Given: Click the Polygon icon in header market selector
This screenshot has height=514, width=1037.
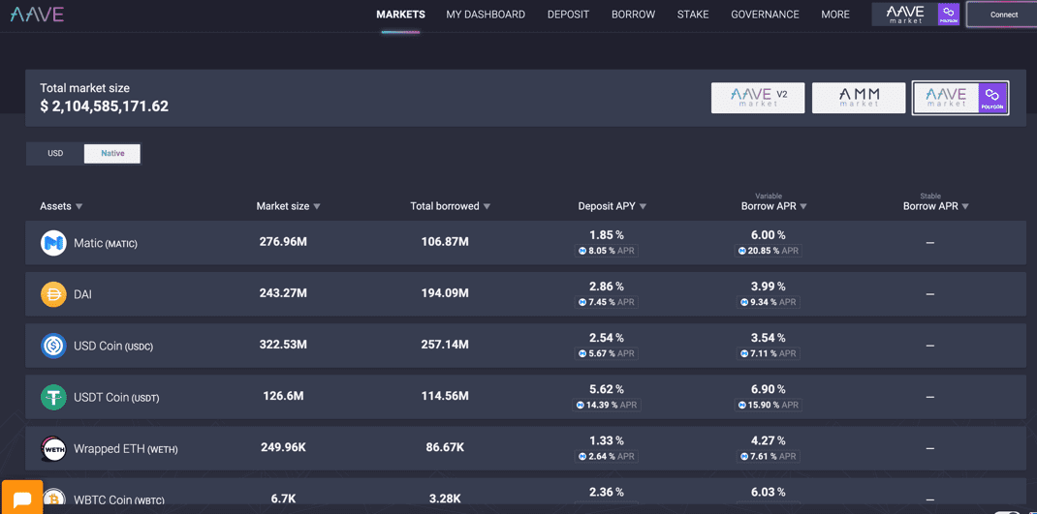Looking at the screenshot, I should (x=949, y=14).
